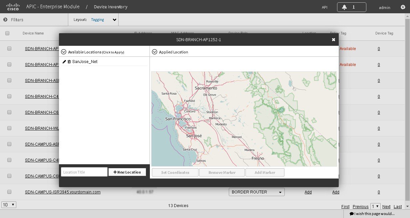This screenshot has height=218, width=410.
Task: Check the SDN-BRANCH-C6 row checkbox
Action: (9, 112)
